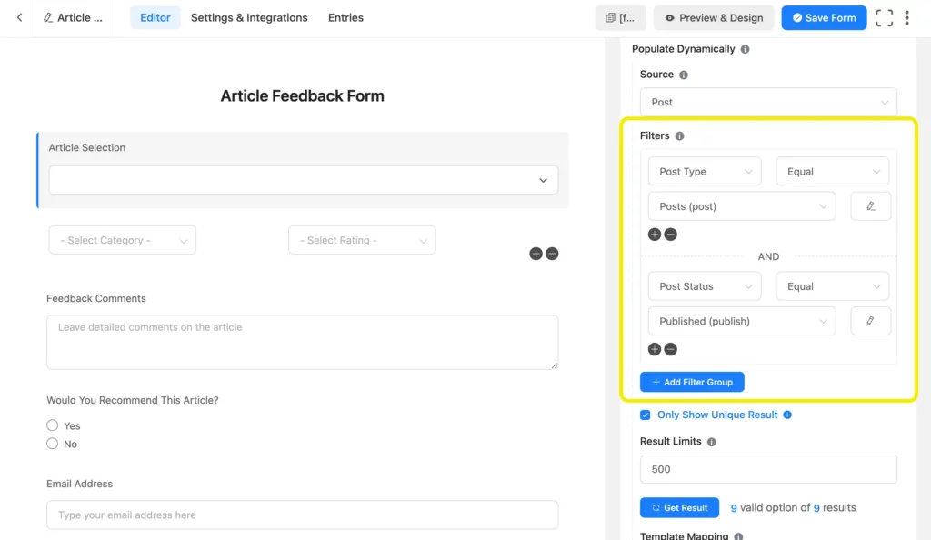Viewport: 931px width, 540px height.
Task: Open Equal operator dropdown for Post Type
Action: tap(833, 172)
